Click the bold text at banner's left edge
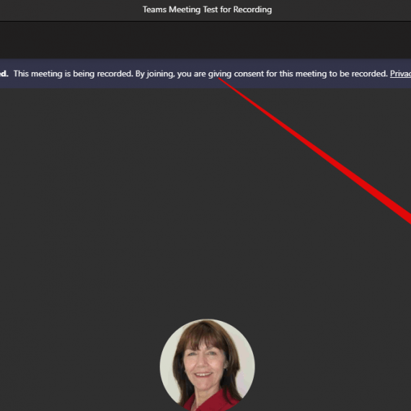 click(x=4, y=74)
